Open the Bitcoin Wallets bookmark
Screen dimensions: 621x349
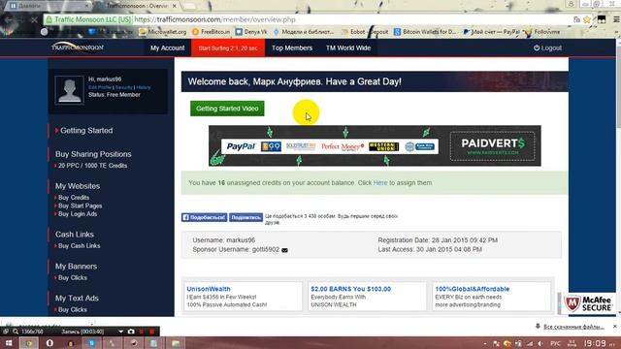click(x=425, y=32)
